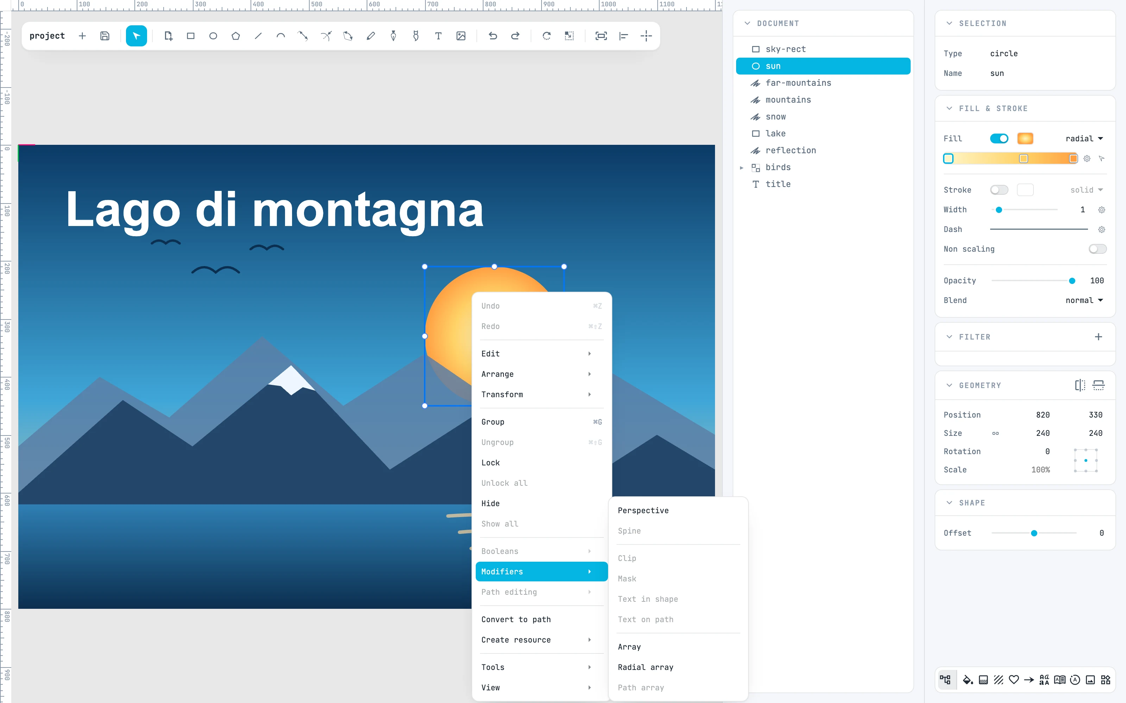Collapse the Fill & Stroke section
Viewport: 1126px width, 703px height.
pos(949,108)
